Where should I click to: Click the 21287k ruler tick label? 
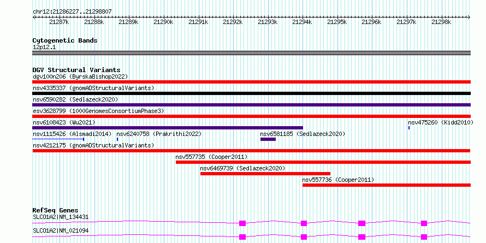[x=59, y=22]
